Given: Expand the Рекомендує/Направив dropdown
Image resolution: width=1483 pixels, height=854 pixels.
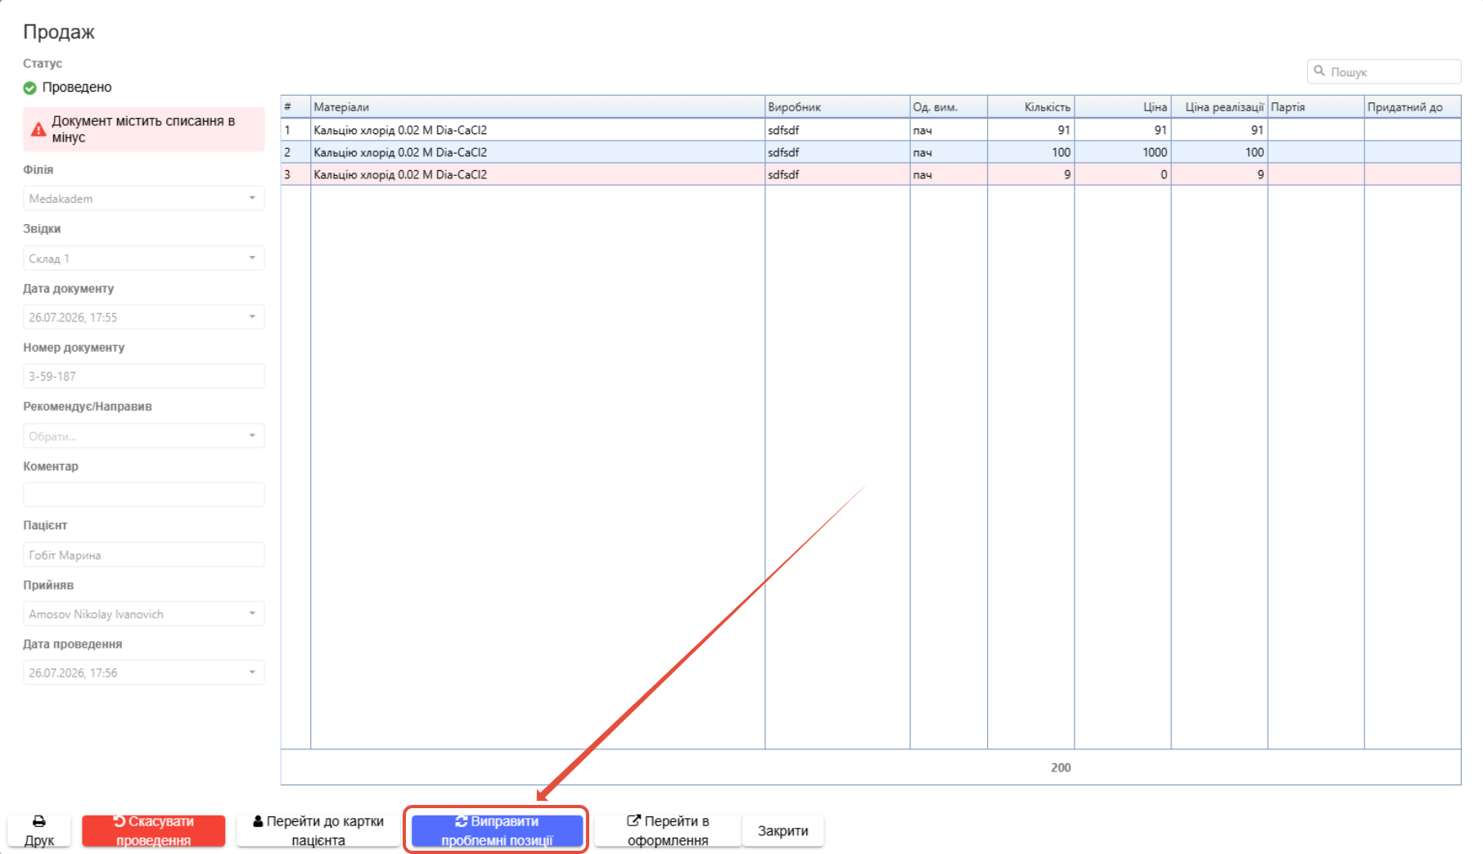Looking at the screenshot, I should point(144,435).
